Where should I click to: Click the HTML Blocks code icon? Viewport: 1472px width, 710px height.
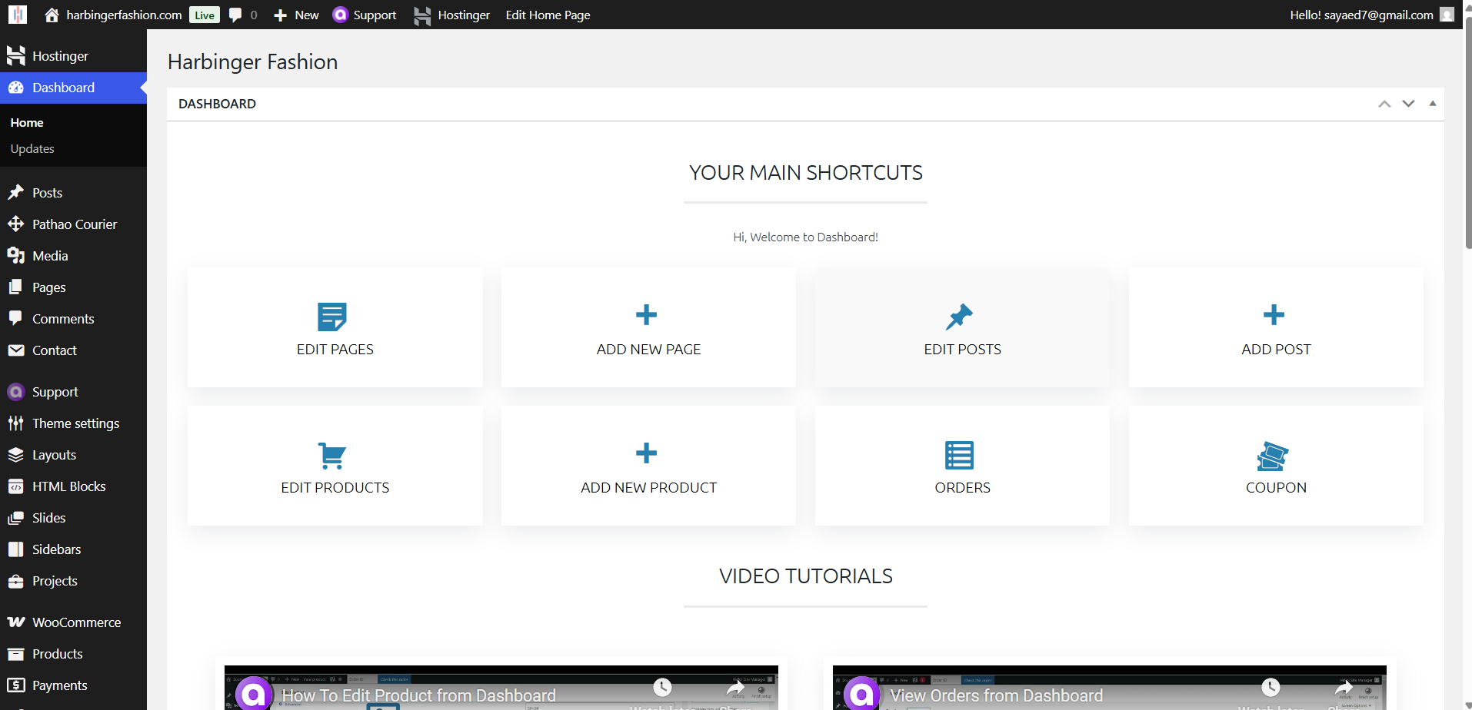(x=16, y=486)
